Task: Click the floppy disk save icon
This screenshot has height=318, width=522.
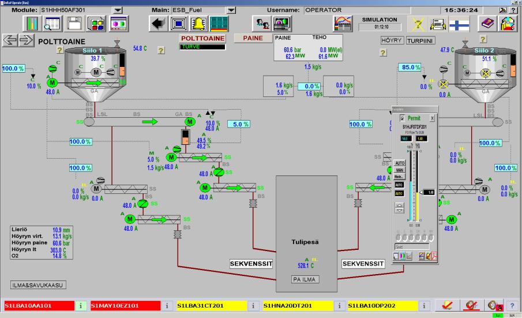Action: 74,24
